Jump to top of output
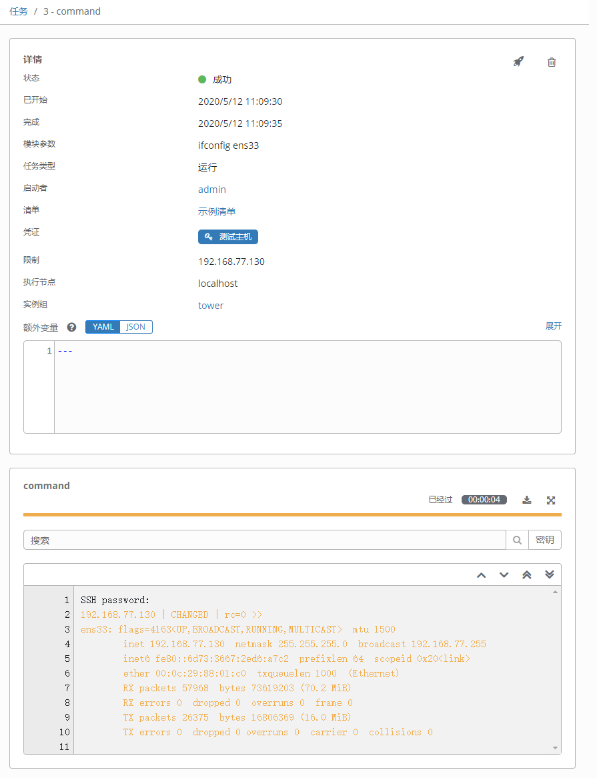597x778 pixels. (x=526, y=575)
